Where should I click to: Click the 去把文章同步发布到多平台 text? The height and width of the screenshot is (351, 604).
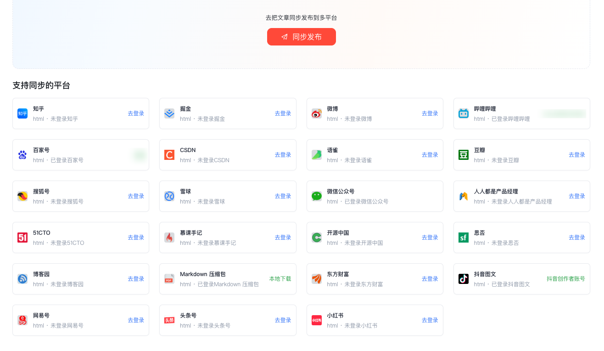[302, 18]
